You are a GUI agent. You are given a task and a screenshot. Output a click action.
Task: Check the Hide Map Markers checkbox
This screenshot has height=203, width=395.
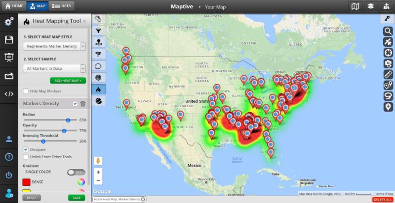tap(26, 91)
